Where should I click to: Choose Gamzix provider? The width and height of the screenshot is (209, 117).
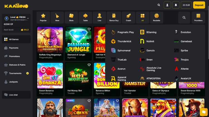[147, 50]
